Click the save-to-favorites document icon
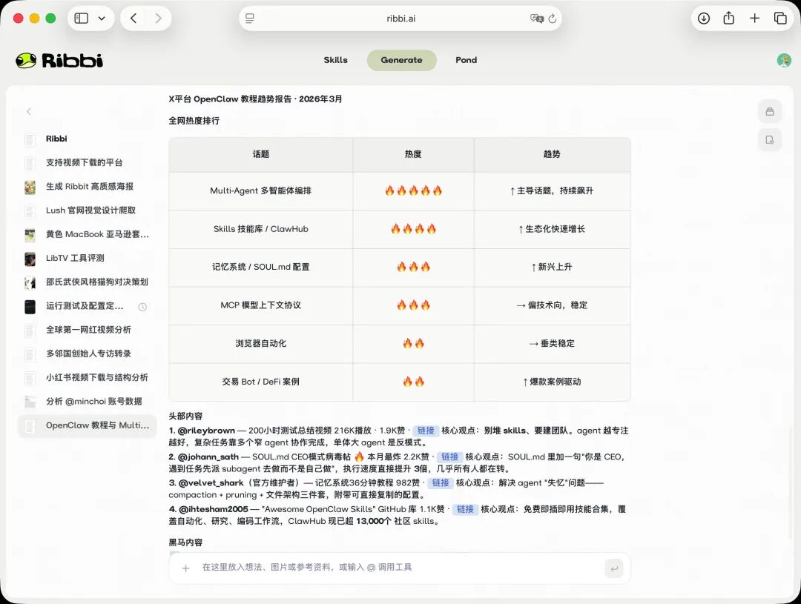Viewport: 801px width, 604px height. click(770, 140)
